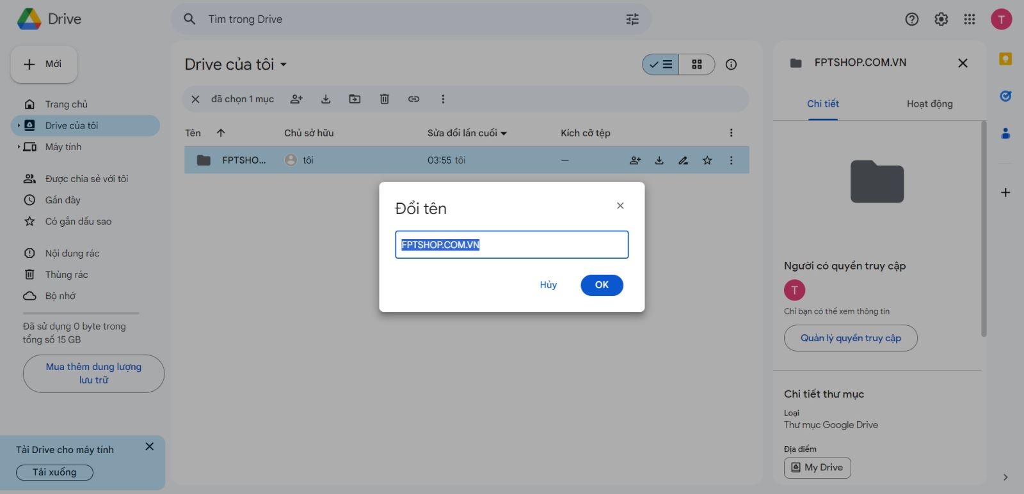This screenshot has height=494, width=1024.
Task: Click My Drive location chip
Action: click(817, 468)
